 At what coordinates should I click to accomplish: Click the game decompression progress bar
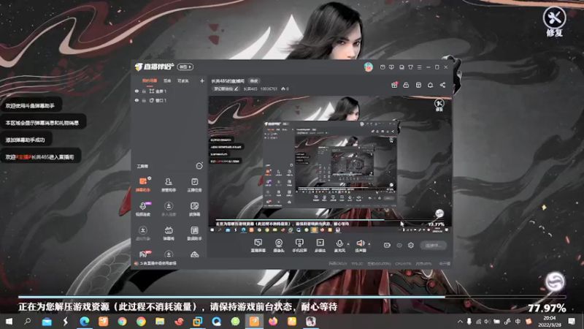click(x=292, y=297)
